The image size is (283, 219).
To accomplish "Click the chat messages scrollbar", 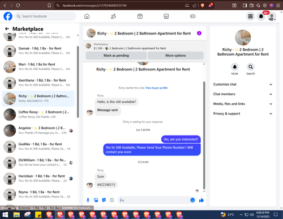I will click(204, 135).
